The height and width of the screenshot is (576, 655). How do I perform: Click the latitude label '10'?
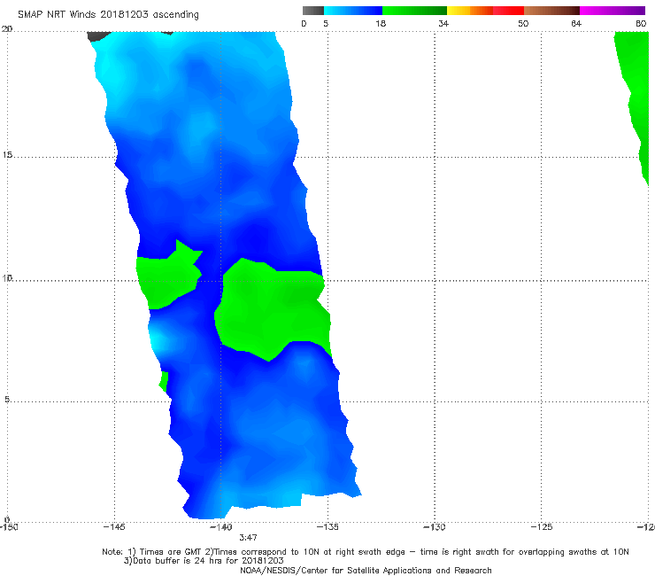pos(7,277)
